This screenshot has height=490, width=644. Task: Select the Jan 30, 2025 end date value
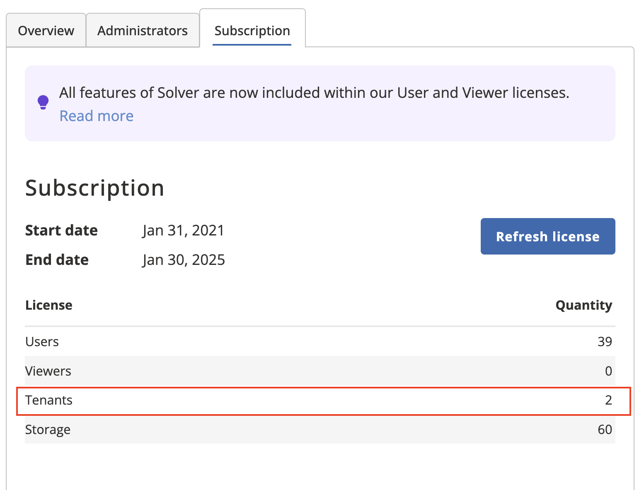click(x=184, y=260)
